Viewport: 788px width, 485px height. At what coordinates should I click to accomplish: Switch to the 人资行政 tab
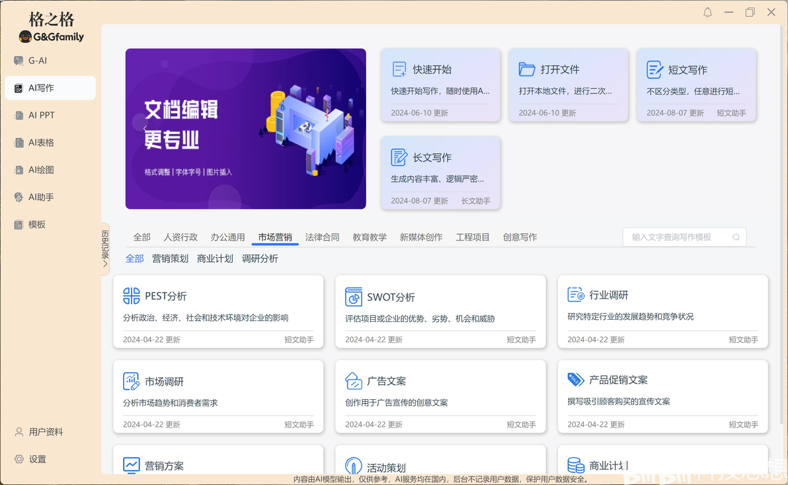180,237
